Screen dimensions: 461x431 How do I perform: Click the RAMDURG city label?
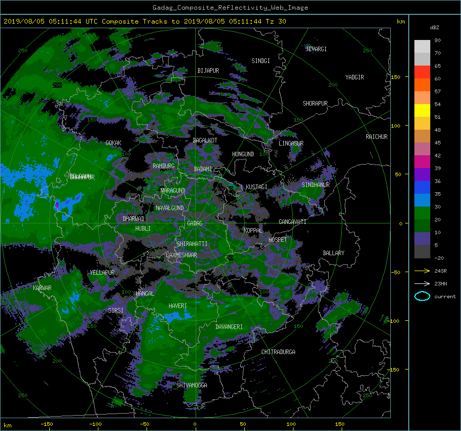(163, 166)
